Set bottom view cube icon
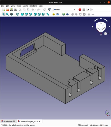Screen dimensions: 111x127 [x=39, y=14]
